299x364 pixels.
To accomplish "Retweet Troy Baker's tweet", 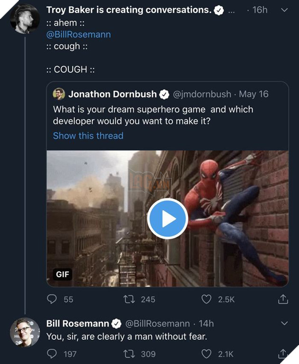I will tap(128, 299).
